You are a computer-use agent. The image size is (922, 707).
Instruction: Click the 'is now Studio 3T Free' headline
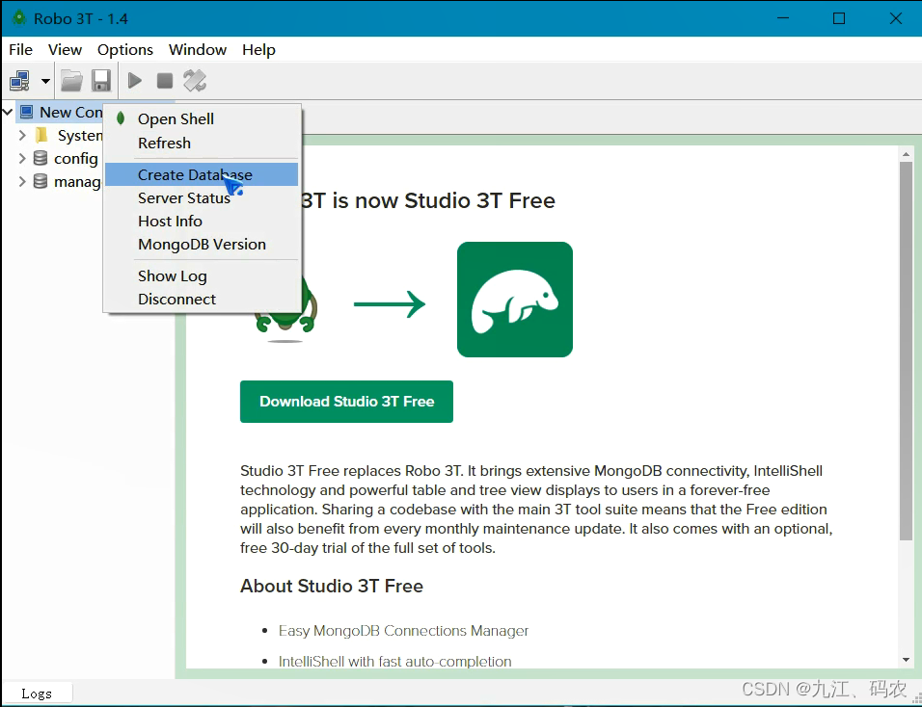coord(444,200)
